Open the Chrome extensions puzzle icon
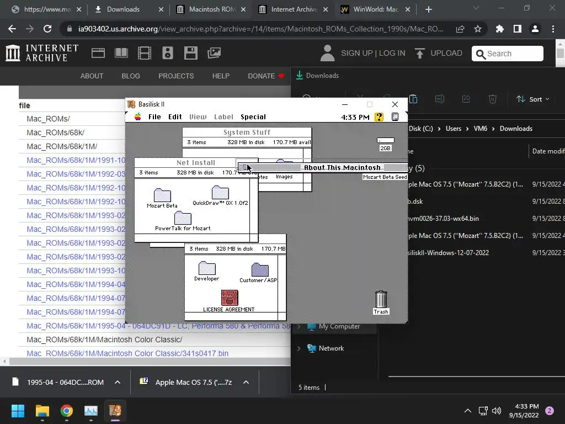565x424 pixels. 500,29
